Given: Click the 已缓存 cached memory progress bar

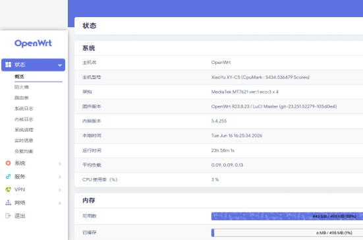Looking at the screenshot, I should 287,233.
